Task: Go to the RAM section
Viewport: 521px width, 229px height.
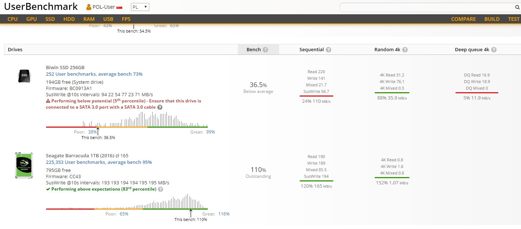Action: (89, 19)
